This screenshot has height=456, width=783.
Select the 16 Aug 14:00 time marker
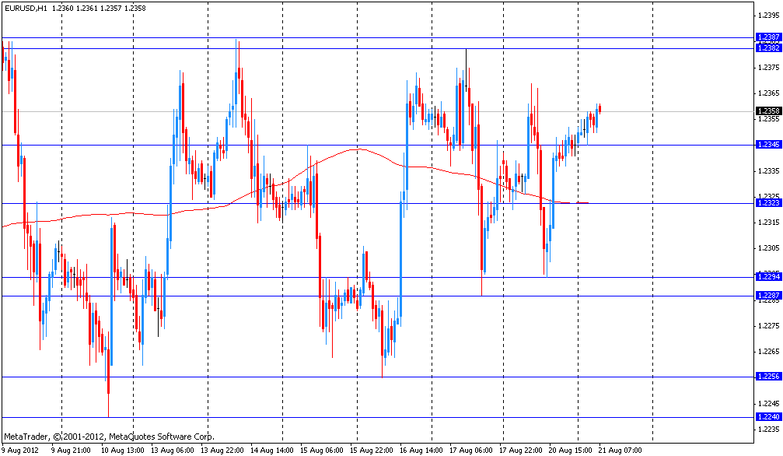click(x=421, y=450)
